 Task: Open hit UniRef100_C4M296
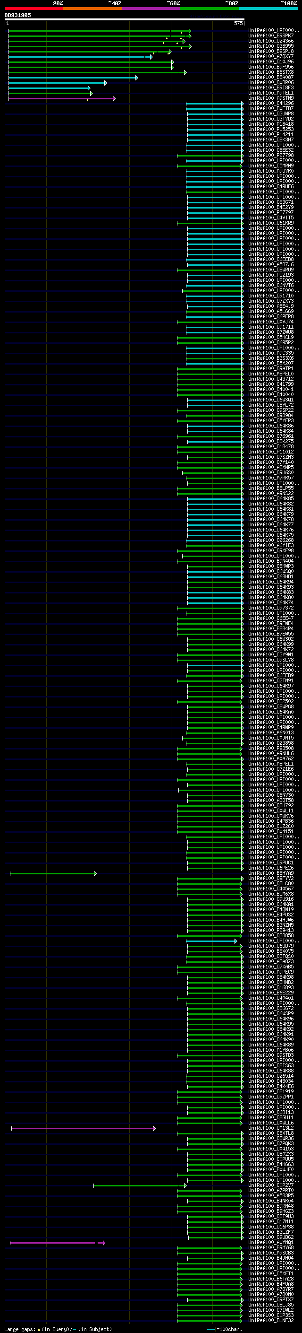point(271,103)
